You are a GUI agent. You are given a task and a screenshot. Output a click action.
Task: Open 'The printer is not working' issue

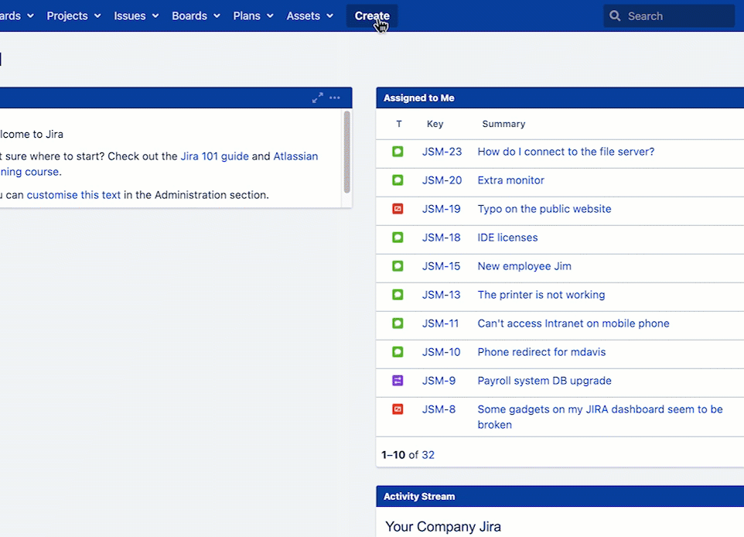click(x=541, y=295)
